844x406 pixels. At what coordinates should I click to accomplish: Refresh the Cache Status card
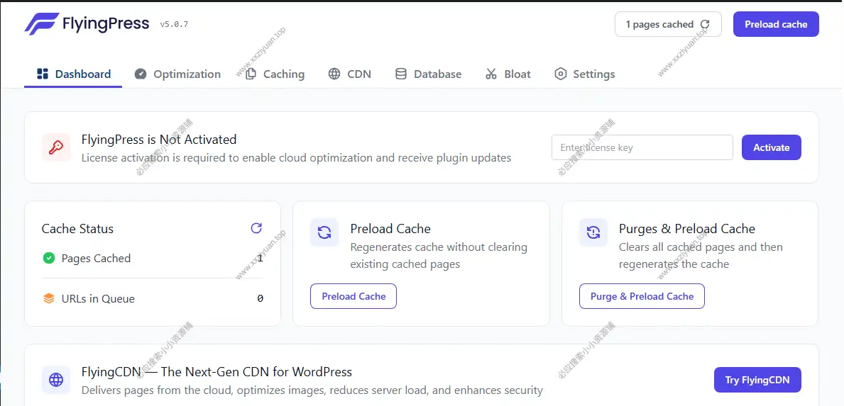pos(256,228)
